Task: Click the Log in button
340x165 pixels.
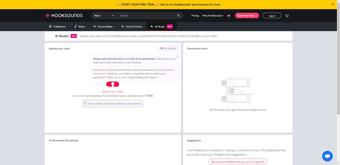Action: (x=272, y=16)
